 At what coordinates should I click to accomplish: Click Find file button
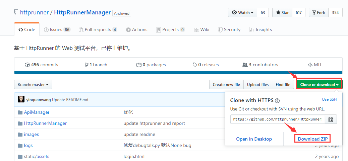(x=283, y=85)
